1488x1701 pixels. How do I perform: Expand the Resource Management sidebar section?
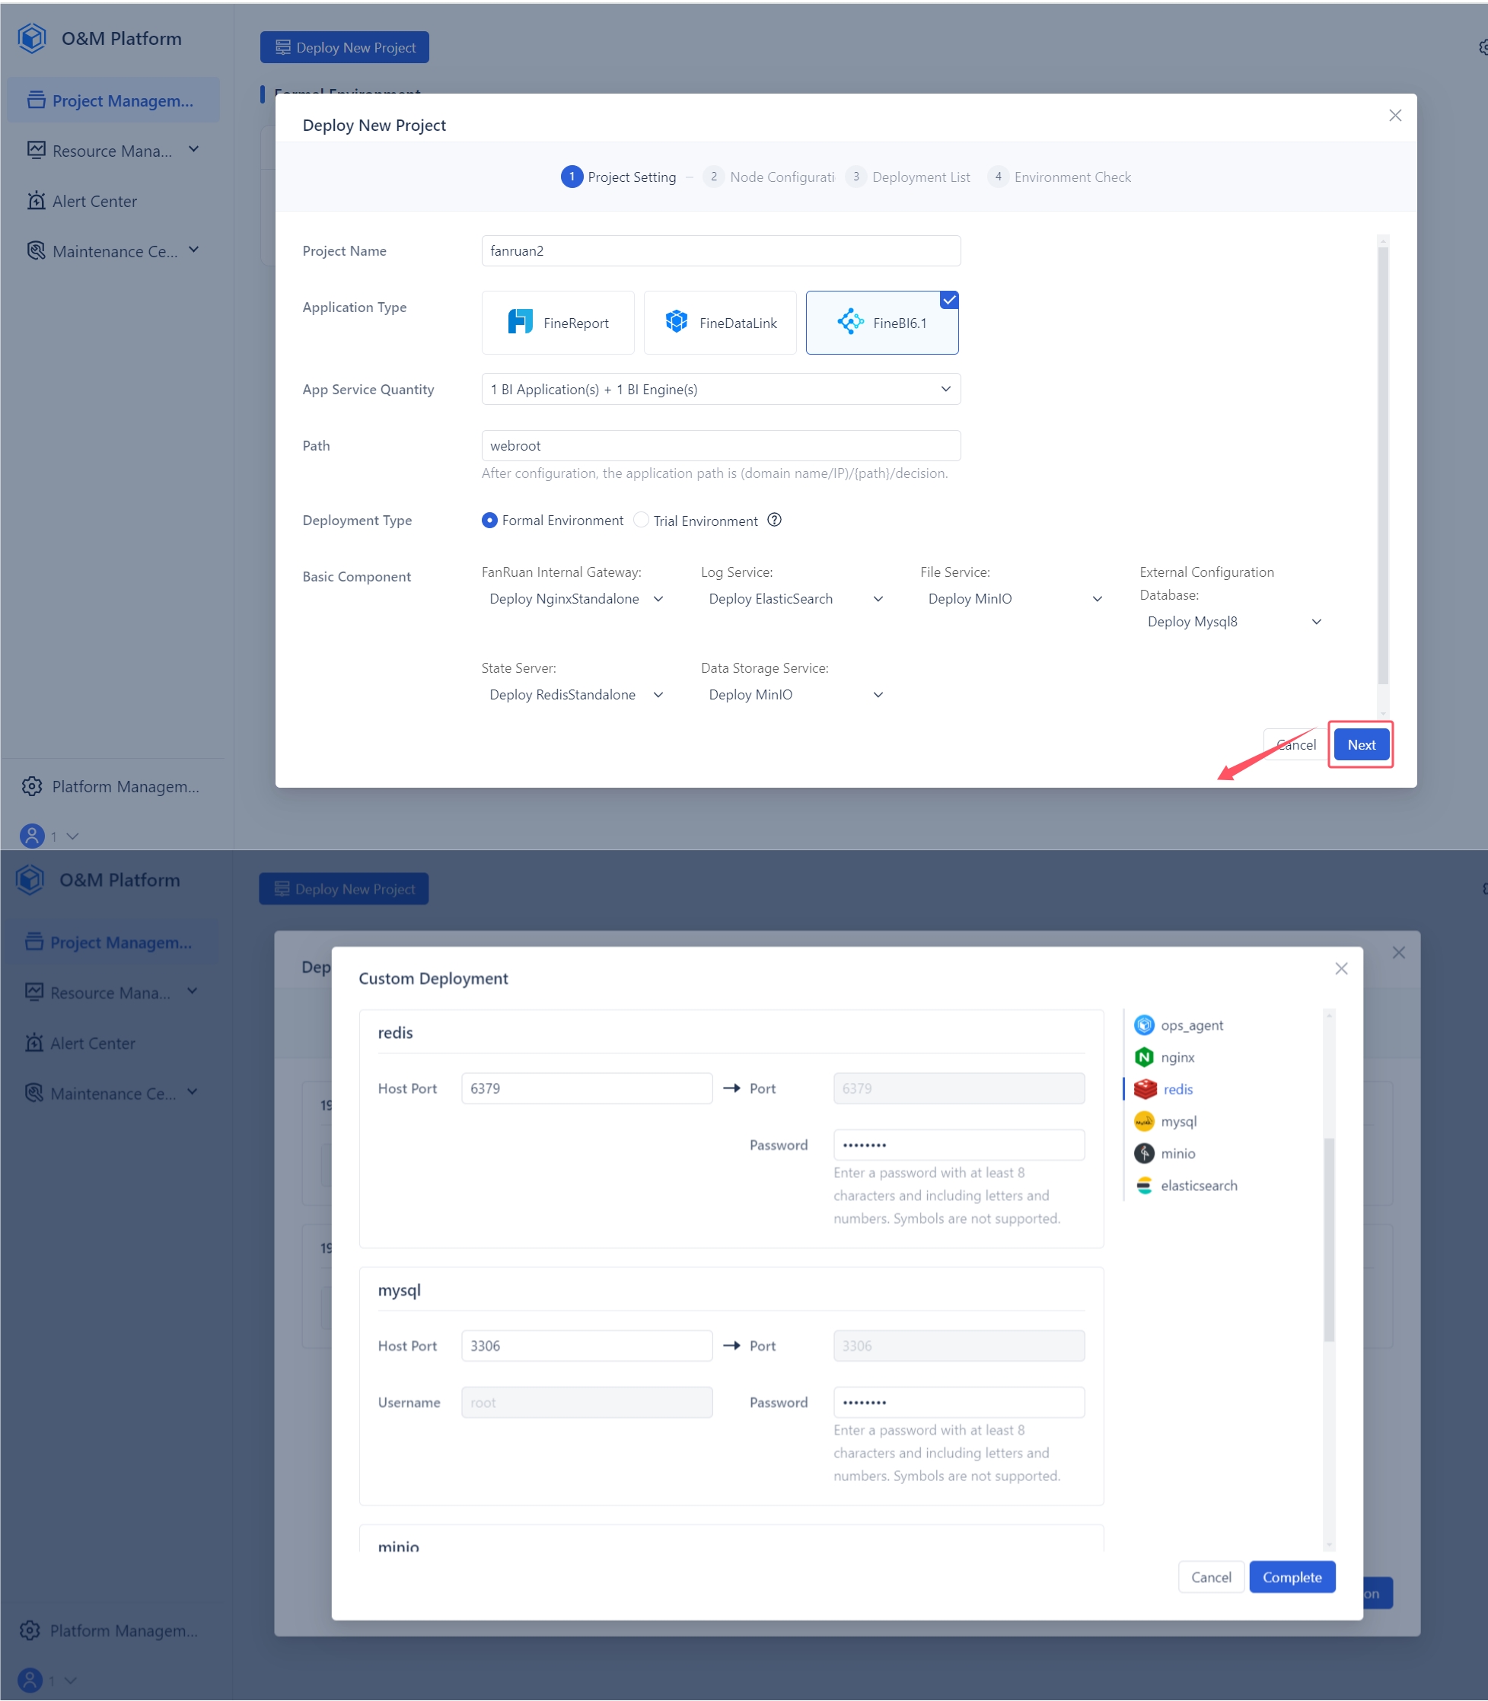point(193,150)
